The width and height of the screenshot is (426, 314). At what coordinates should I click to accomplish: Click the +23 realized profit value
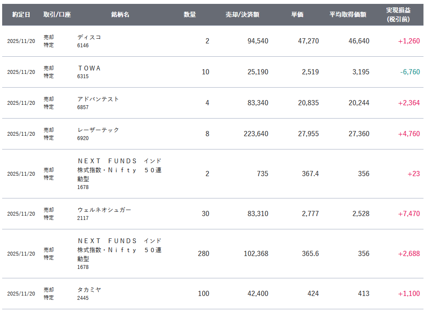coord(414,174)
